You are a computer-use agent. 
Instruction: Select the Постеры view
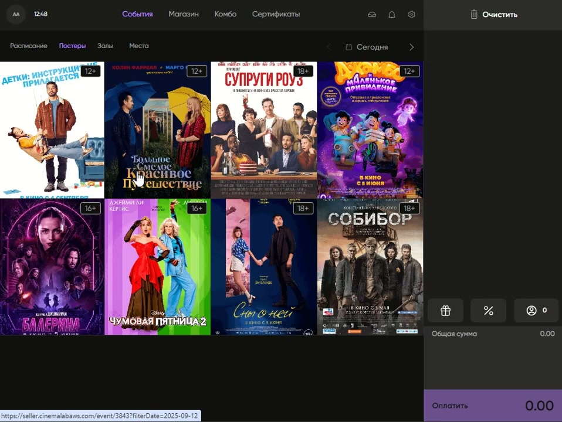coord(72,46)
